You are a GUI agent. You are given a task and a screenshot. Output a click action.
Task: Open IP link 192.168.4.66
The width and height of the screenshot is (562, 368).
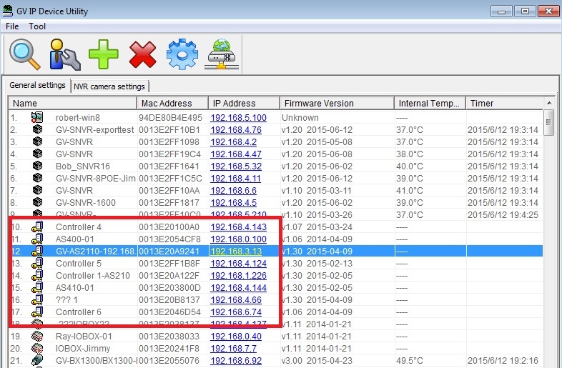tap(236, 300)
